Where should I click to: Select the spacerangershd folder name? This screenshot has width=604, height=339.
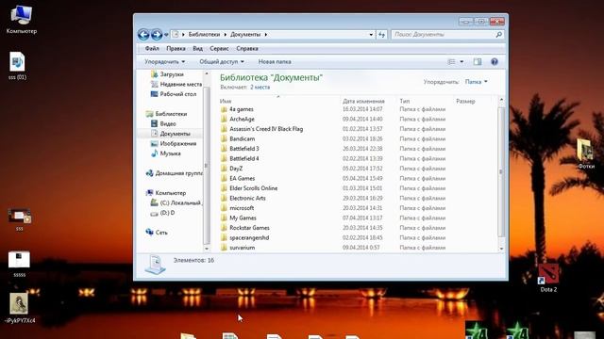click(249, 238)
